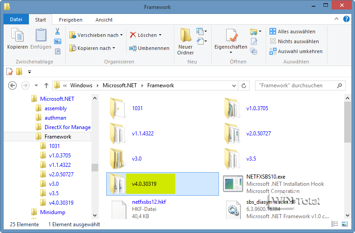
Task: Select the sbs_diasymreader.dll file icon
Action: click(x=234, y=210)
